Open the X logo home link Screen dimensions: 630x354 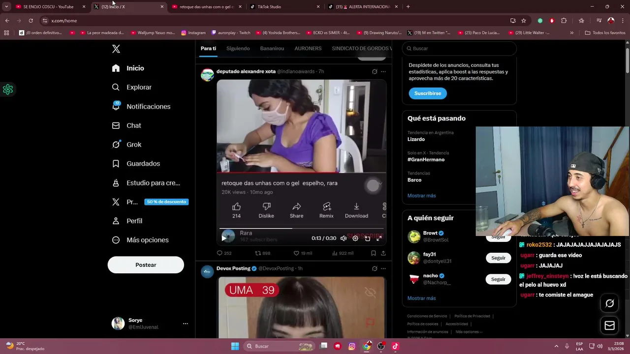click(116, 49)
